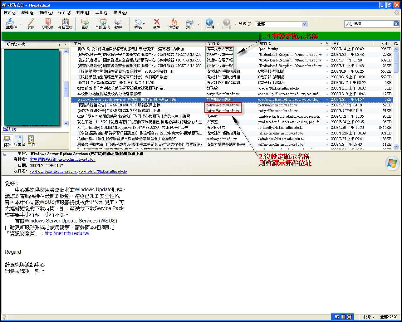Collapse message header with minus toggle
This screenshot has width=402, height=322.
(x=5, y=154)
